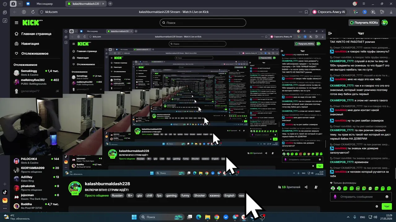396x222 pixels.
Task: Open Telegram from the Windows taskbar
Action: click(235, 217)
